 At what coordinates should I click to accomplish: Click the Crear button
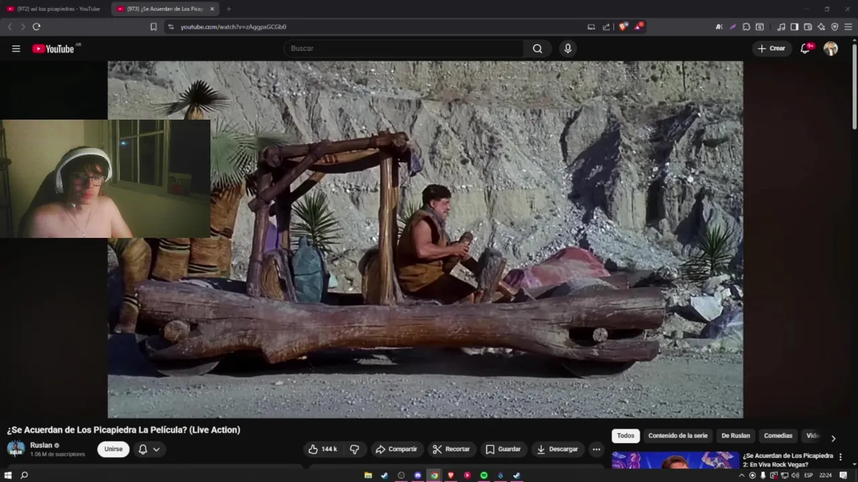772,48
